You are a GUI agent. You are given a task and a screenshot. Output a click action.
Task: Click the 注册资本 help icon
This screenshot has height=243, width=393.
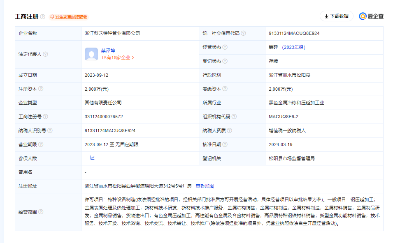point(41,89)
